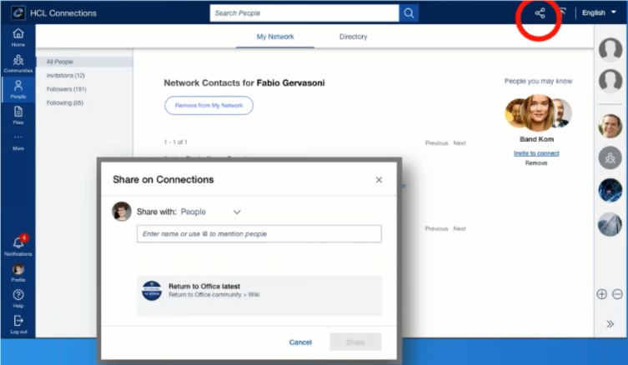
Task: Click the building thumbnail in right rail
Action: (610, 224)
